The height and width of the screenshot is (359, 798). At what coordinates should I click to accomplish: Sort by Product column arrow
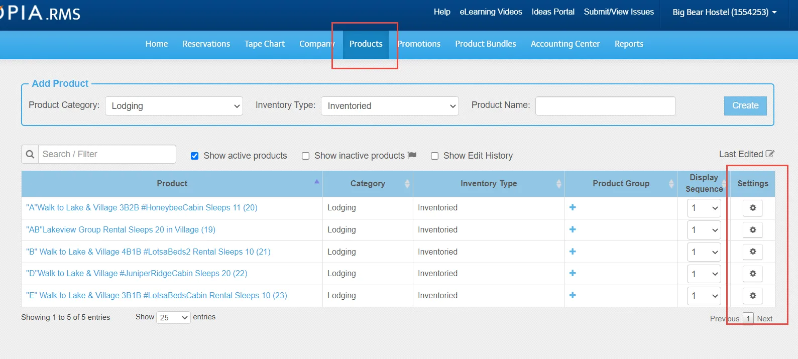(x=317, y=182)
